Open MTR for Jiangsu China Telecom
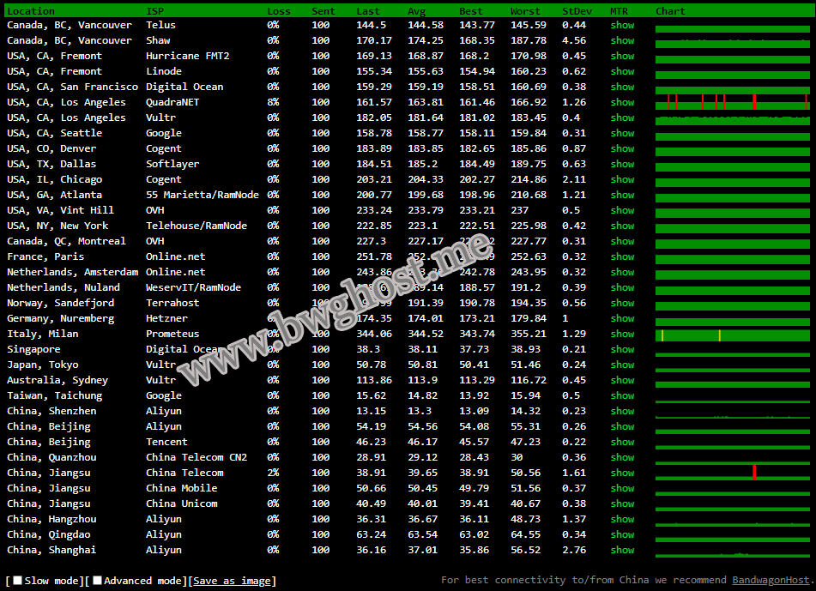The width and height of the screenshot is (816, 591). 622,473
